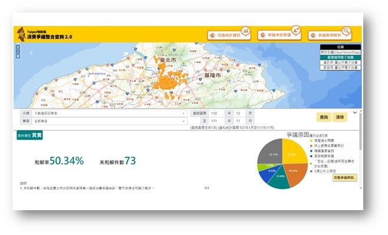Click the unsettled case count 73

coord(130,161)
